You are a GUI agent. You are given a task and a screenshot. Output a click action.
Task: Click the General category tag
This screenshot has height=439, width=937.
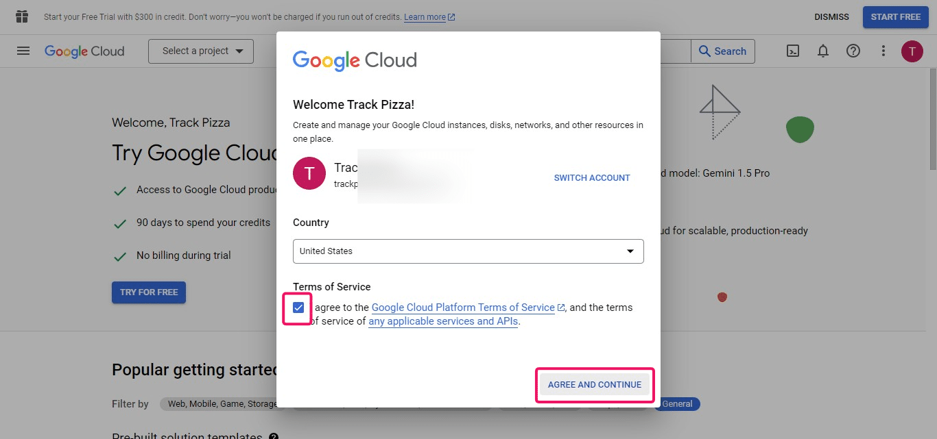pyautogui.click(x=677, y=404)
